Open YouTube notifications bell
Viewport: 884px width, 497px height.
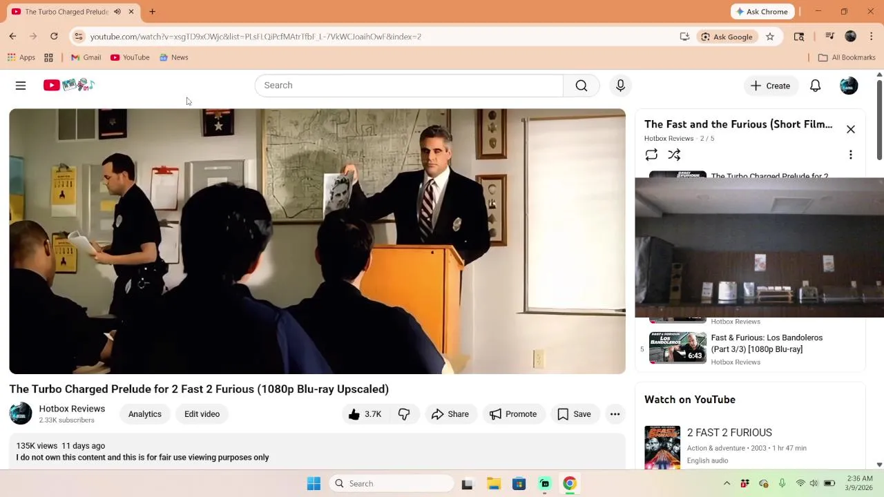click(815, 86)
